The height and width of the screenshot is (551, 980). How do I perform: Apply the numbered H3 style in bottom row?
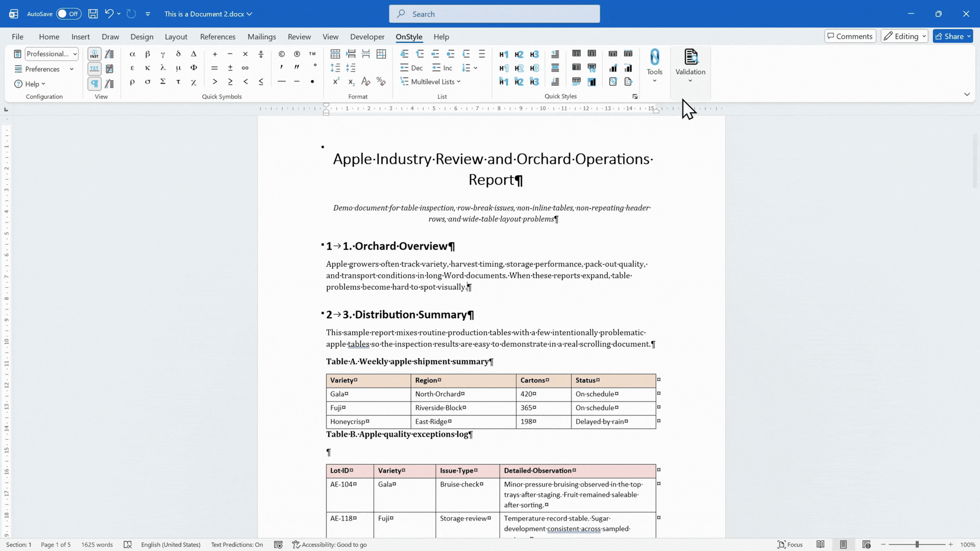[534, 82]
